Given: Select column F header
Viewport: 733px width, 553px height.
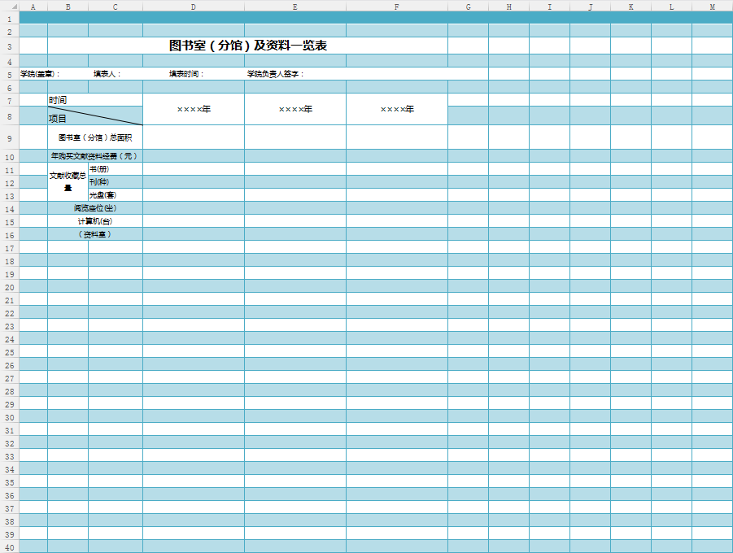Looking at the screenshot, I should (x=396, y=7).
